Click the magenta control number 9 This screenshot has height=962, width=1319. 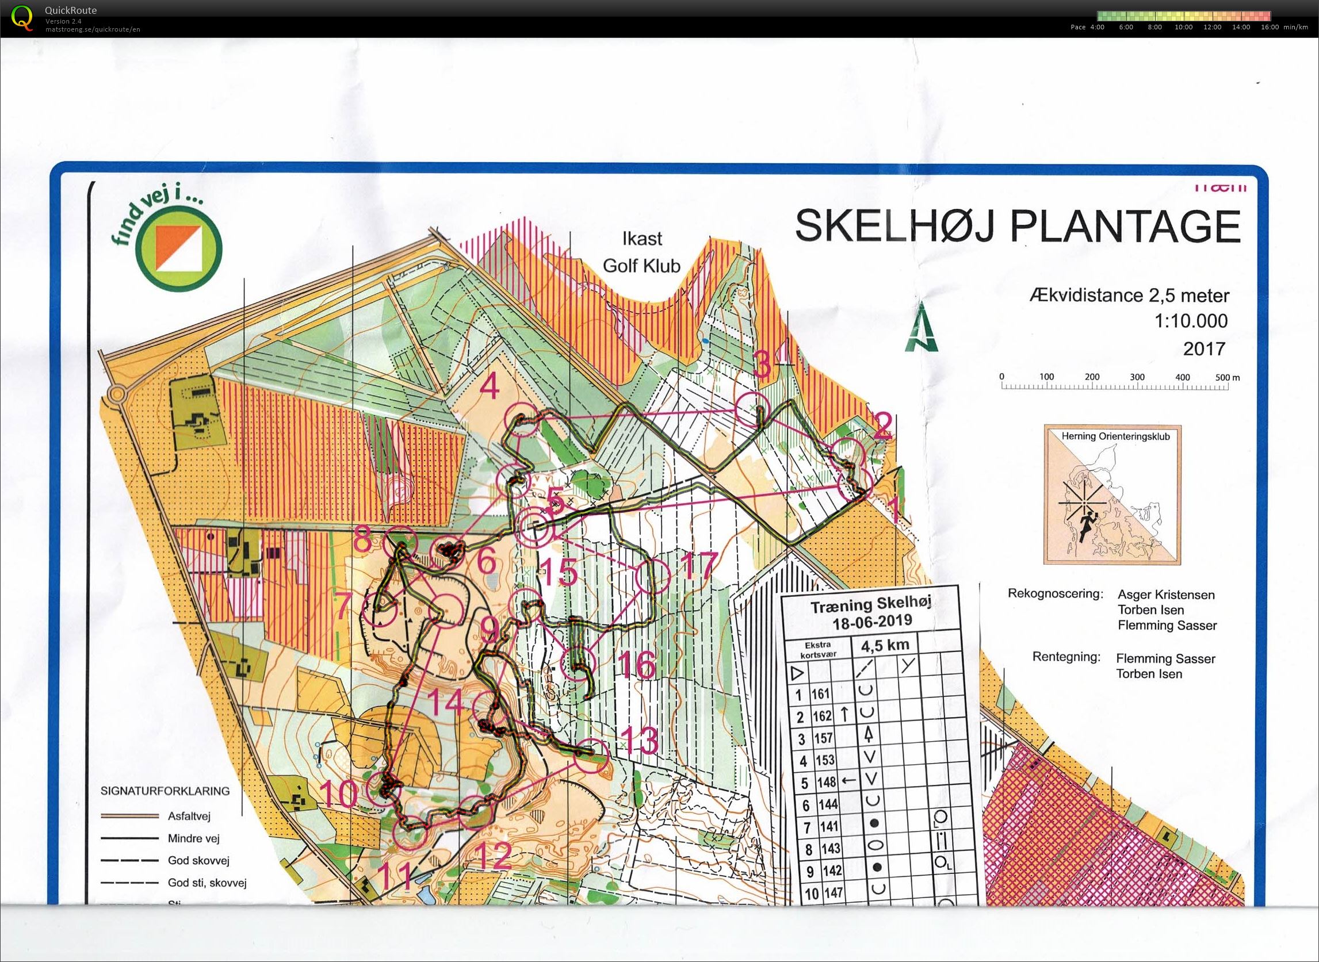490,632
